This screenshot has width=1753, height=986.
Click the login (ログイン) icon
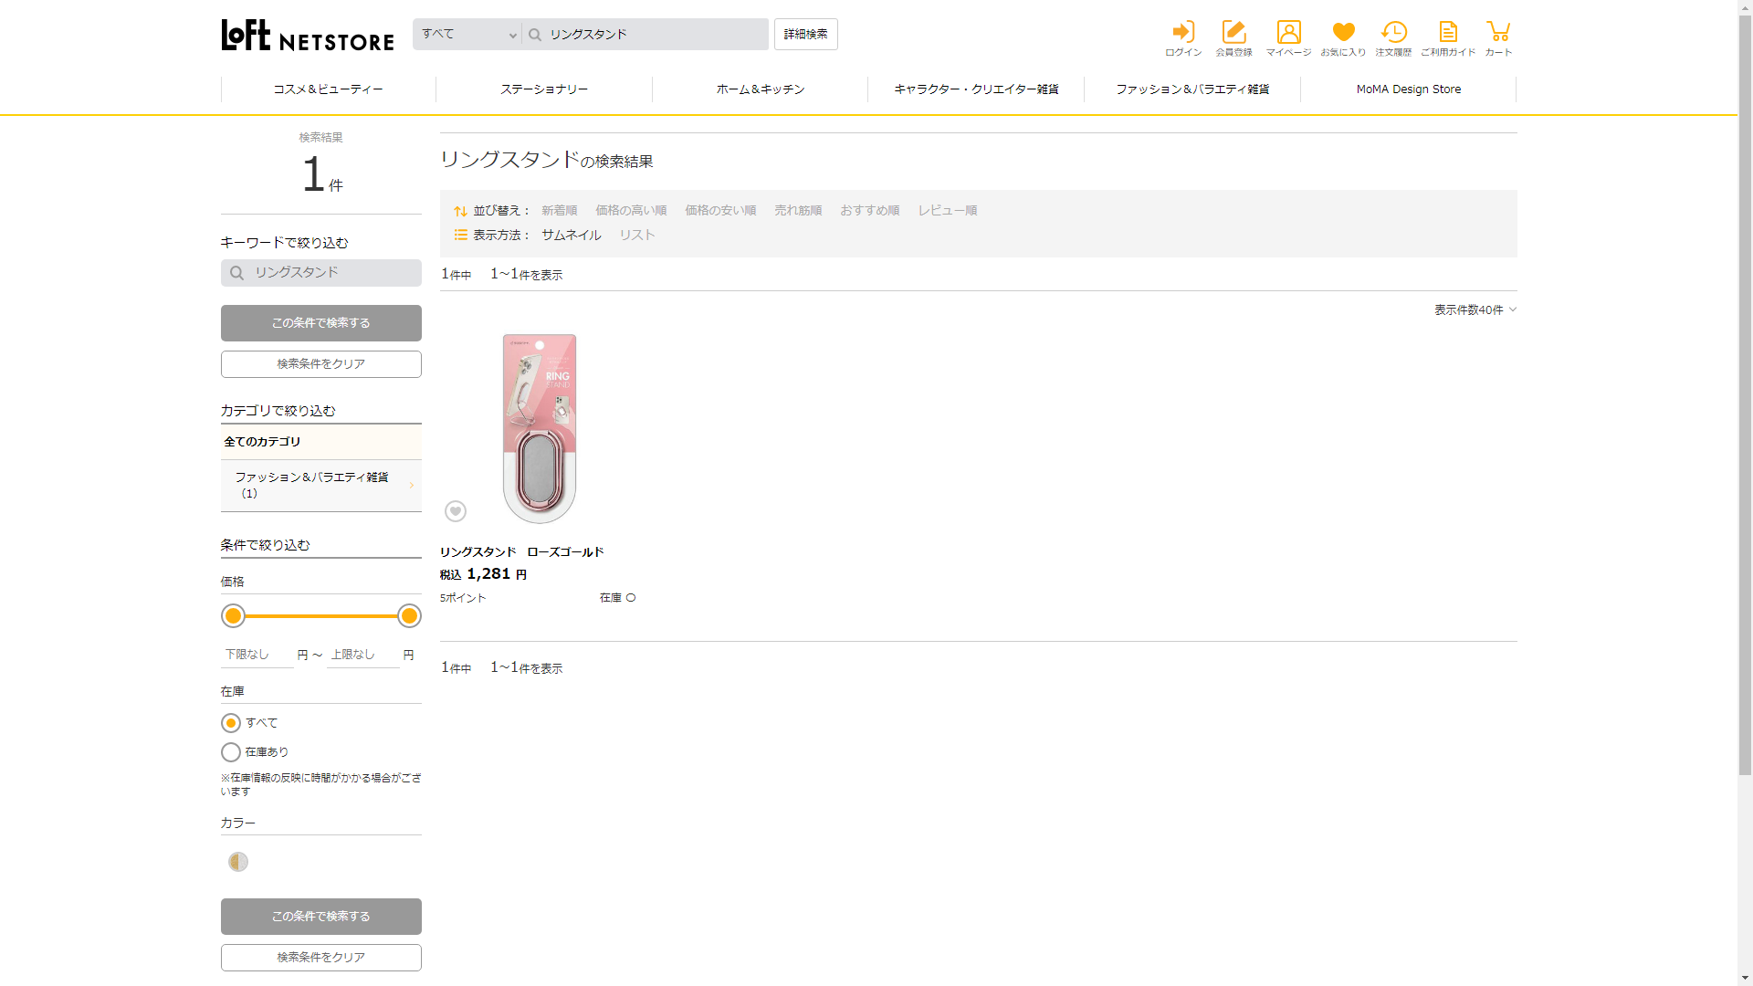click(x=1183, y=38)
